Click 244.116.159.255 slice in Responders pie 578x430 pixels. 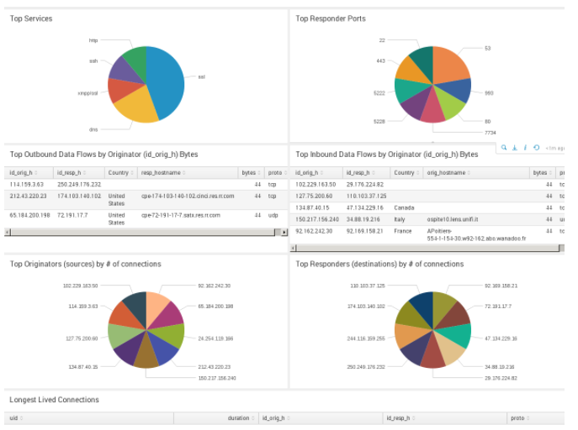click(x=408, y=335)
